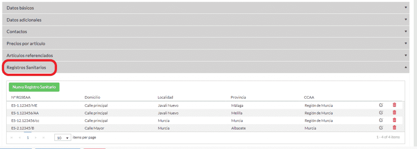The height and width of the screenshot is (149, 417).
Task: Expand the Datos básicos section
Action: tap(206, 8)
